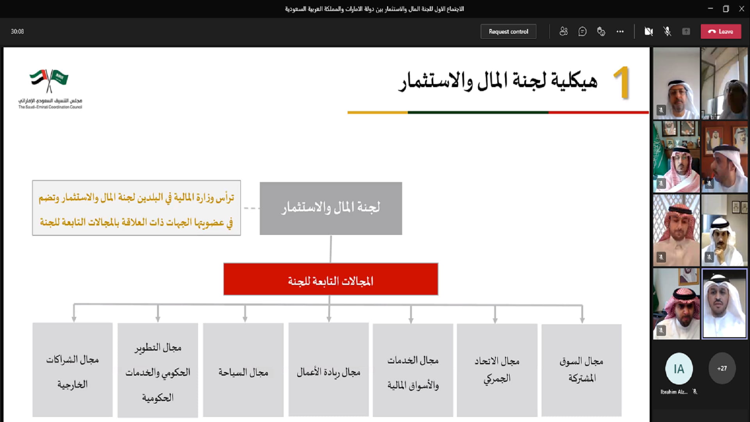This screenshot has width=750, height=422.
Task: Select the top-left participant video tile
Action: 676,83
